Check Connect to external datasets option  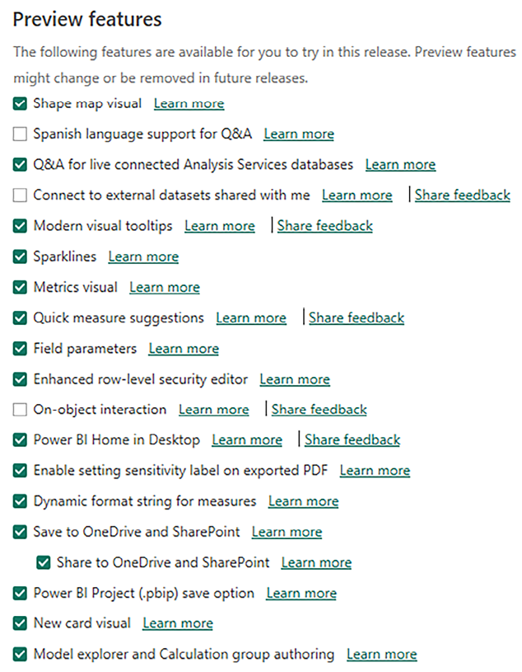point(21,195)
